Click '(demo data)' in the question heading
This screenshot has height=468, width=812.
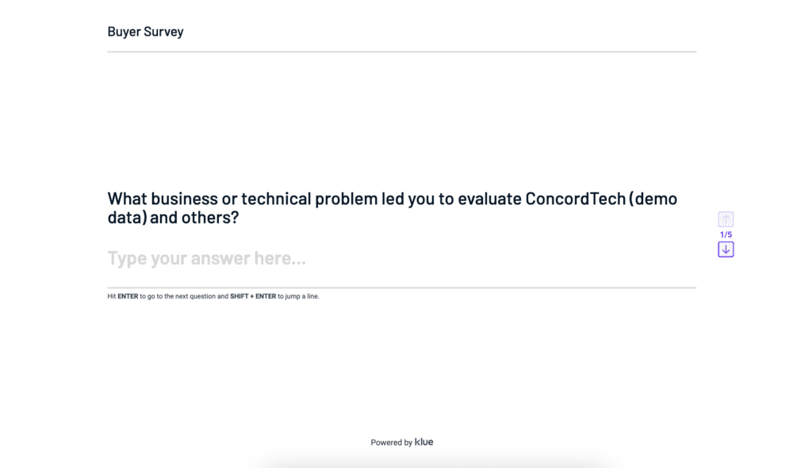[652, 200]
